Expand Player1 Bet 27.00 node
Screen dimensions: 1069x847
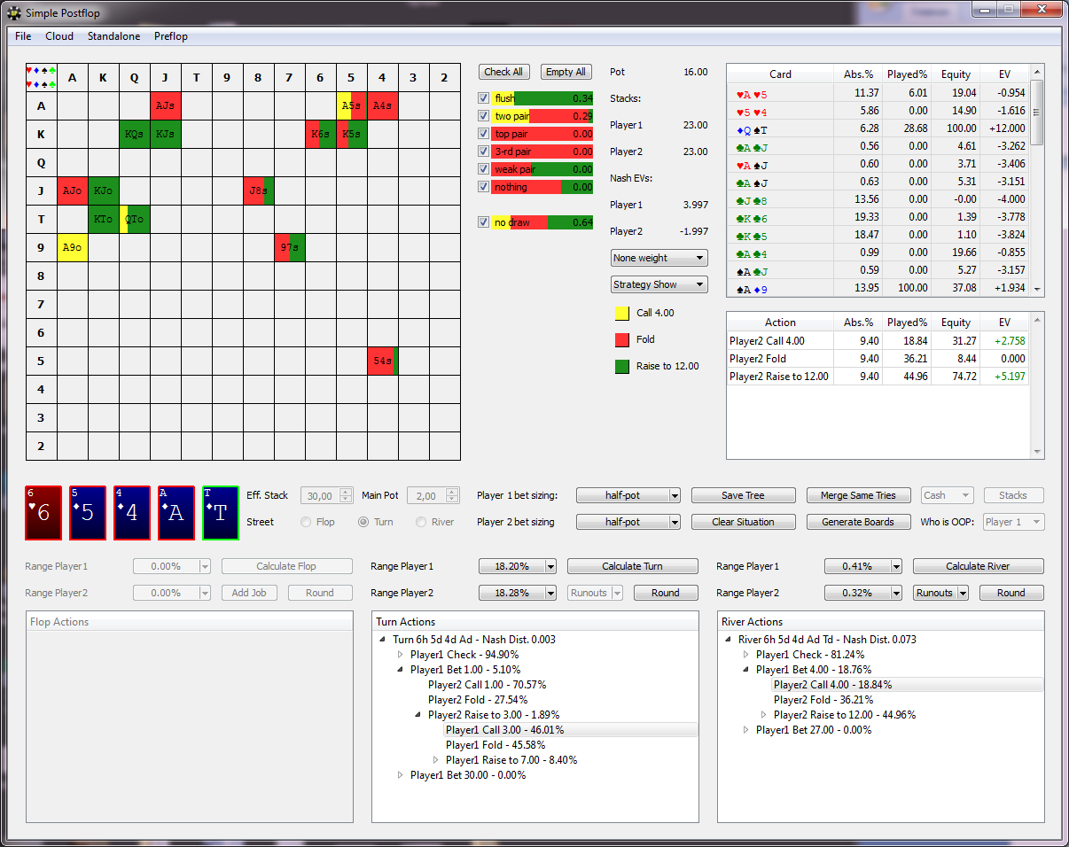(746, 730)
